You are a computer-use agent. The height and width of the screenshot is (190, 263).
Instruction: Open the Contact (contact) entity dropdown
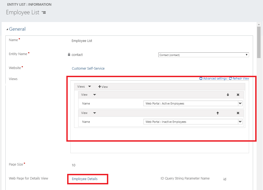[246, 55]
